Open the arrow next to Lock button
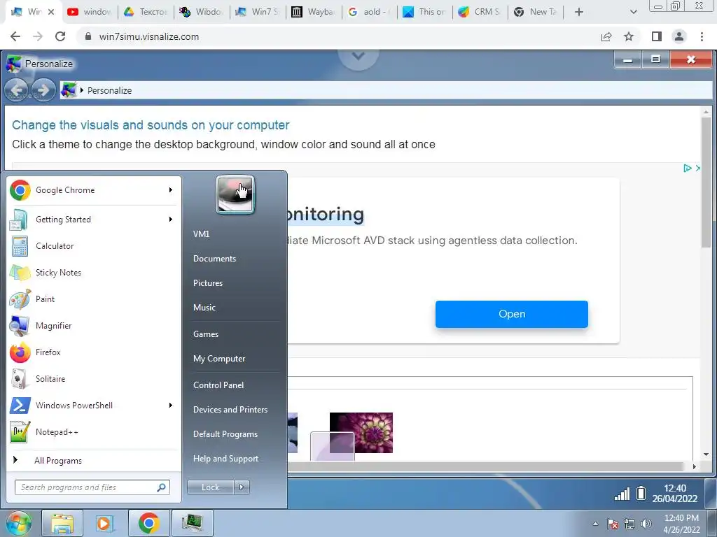Screen dimensions: 717x537 coord(242,487)
